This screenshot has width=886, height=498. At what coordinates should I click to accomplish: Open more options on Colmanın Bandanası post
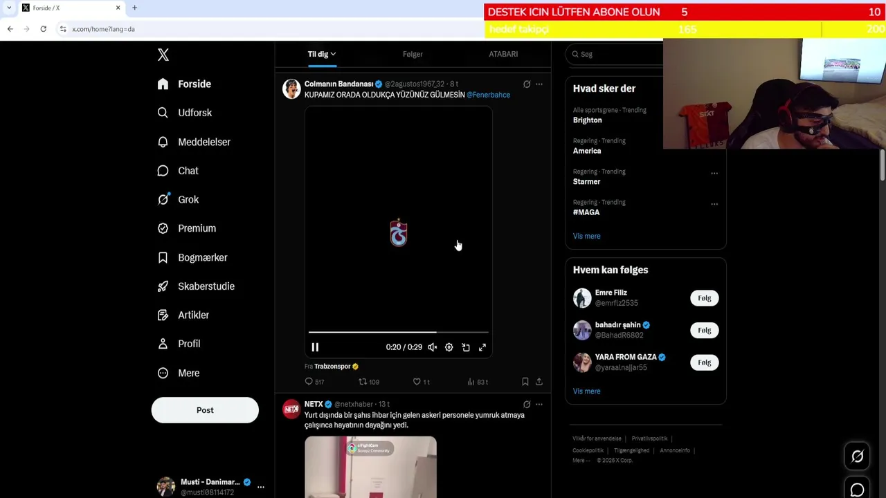click(539, 84)
